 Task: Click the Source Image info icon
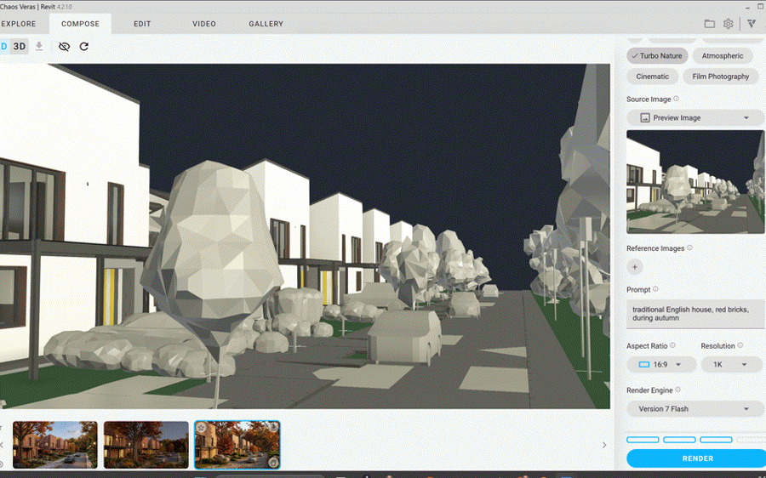(x=676, y=99)
